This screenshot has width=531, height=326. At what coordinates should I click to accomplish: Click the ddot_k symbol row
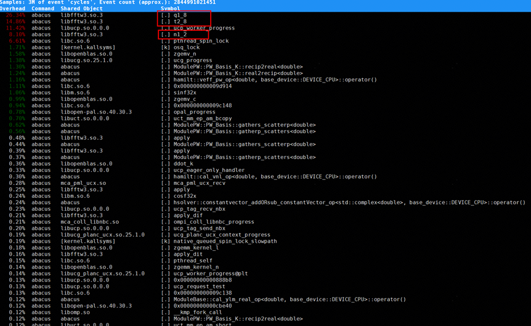point(183,164)
